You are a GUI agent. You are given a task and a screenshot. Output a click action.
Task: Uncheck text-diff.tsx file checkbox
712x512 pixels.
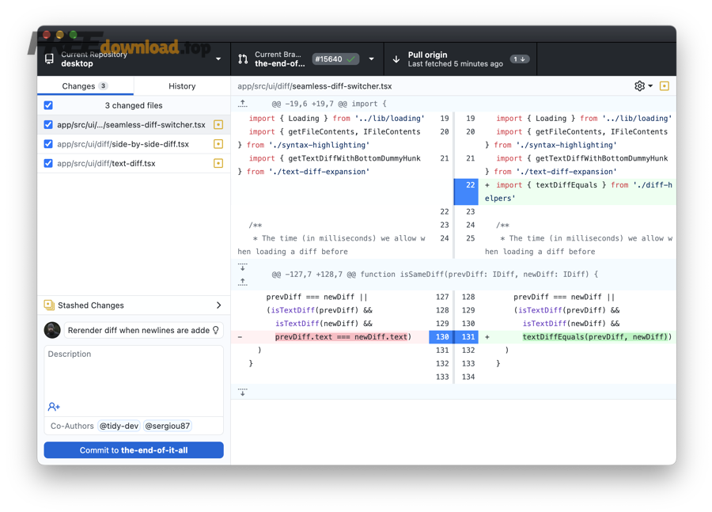click(48, 164)
